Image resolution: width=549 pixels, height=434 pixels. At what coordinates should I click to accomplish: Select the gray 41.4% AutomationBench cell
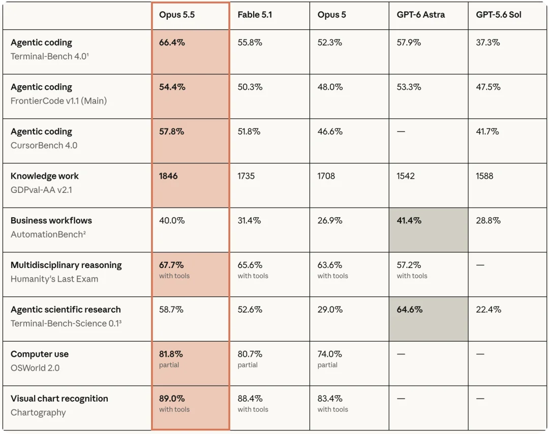429,230
